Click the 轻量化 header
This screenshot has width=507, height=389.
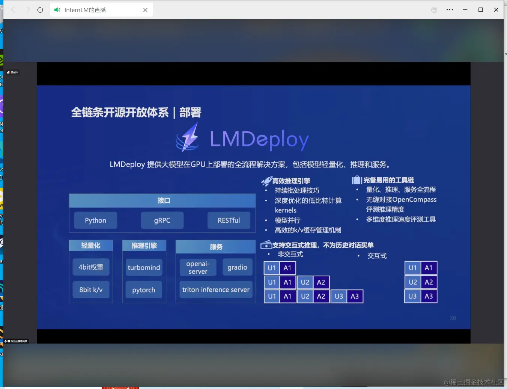[x=91, y=246]
